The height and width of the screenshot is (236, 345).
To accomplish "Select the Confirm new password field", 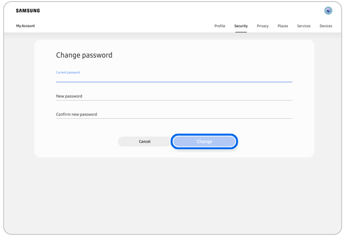I will pyautogui.click(x=174, y=115).
